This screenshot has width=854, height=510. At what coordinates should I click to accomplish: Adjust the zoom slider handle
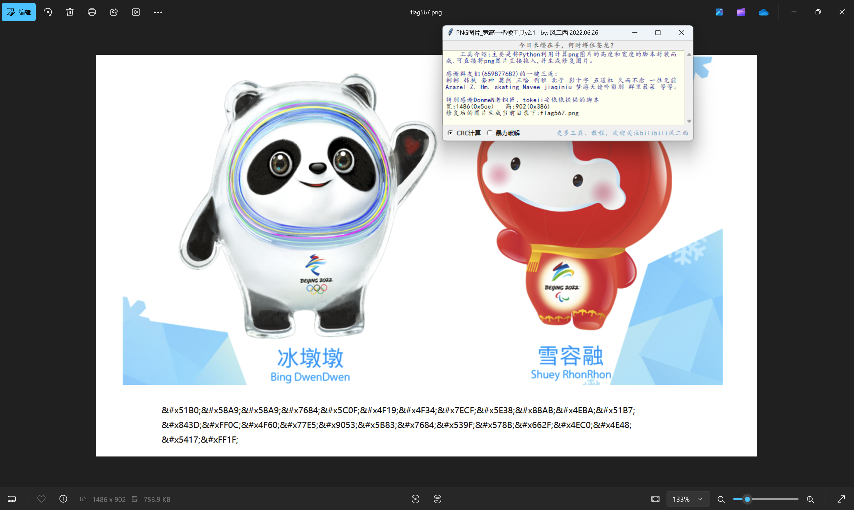click(747, 499)
